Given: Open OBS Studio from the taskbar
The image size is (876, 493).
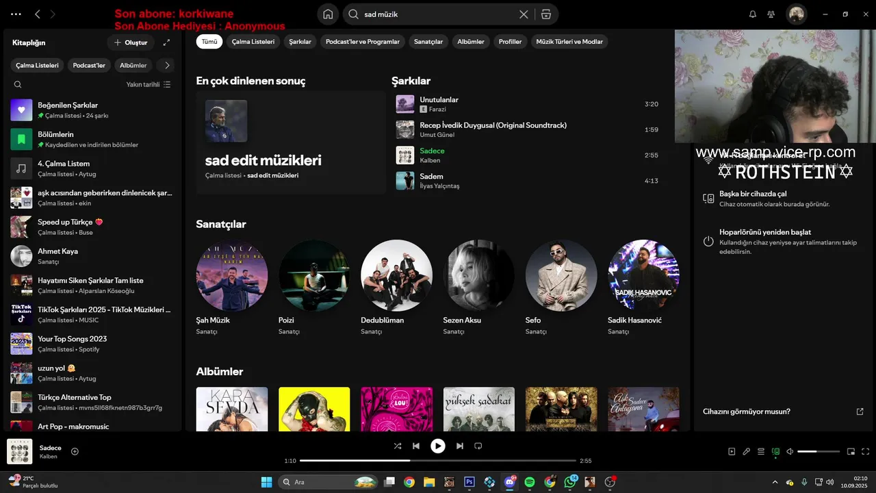Looking at the screenshot, I should tap(610, 482).
